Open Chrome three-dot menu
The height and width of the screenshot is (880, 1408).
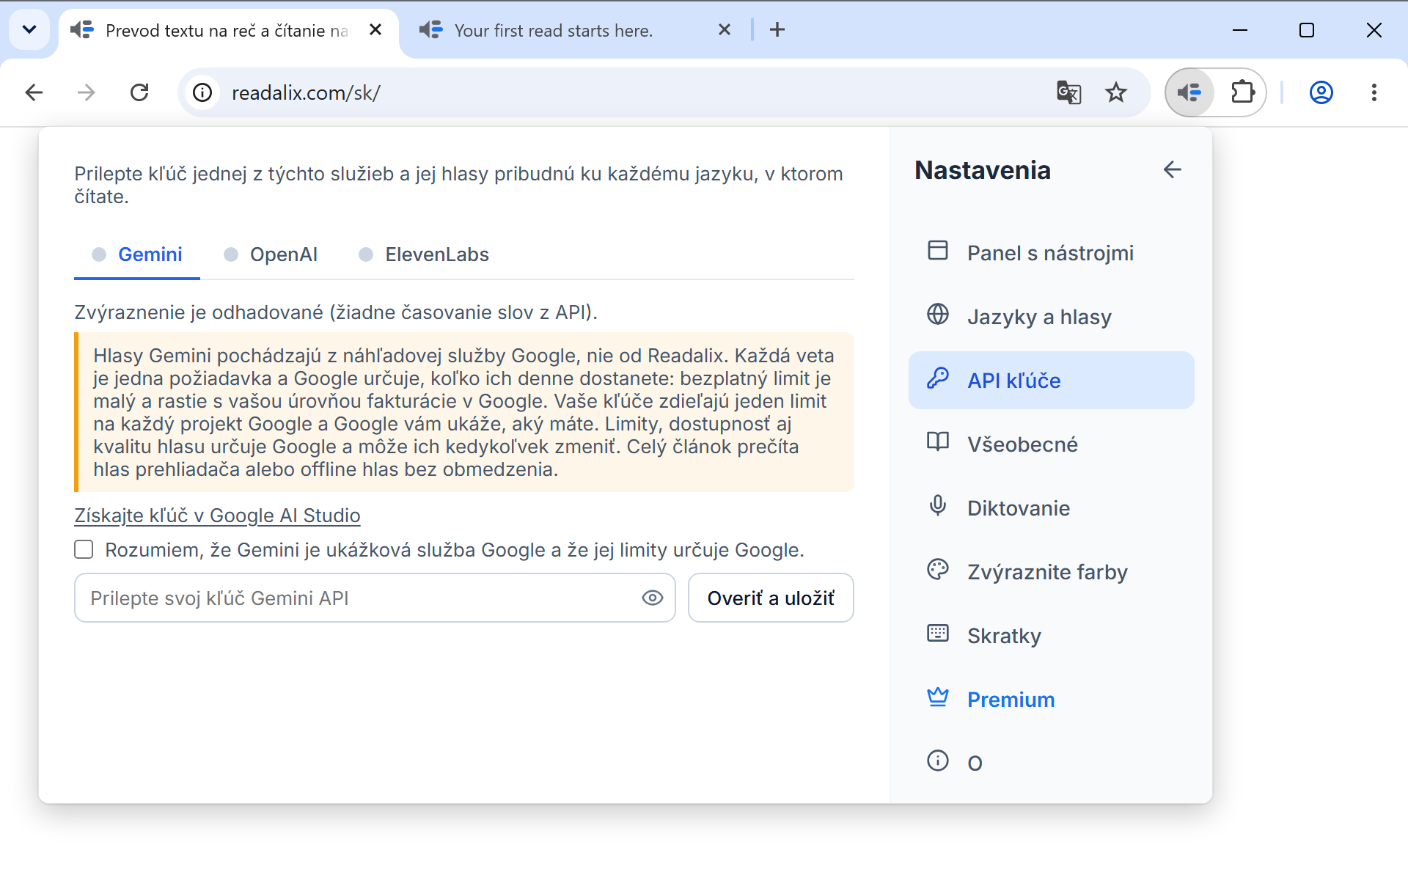coord(1374,92)
